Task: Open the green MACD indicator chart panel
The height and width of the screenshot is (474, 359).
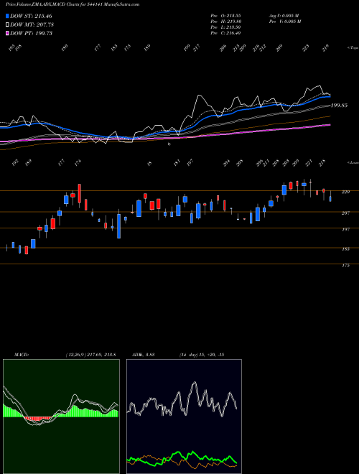Action: (61, 417)
